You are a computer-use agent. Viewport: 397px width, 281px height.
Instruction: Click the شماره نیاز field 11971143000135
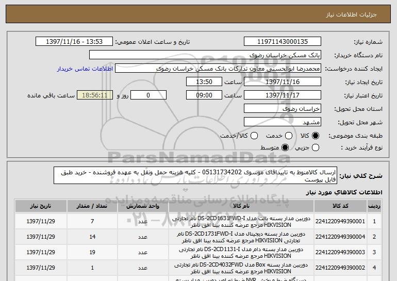point(283,42)
